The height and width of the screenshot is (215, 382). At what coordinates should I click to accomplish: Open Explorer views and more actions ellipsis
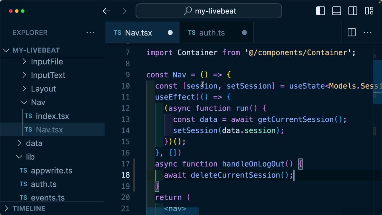[x=90, y=33]
